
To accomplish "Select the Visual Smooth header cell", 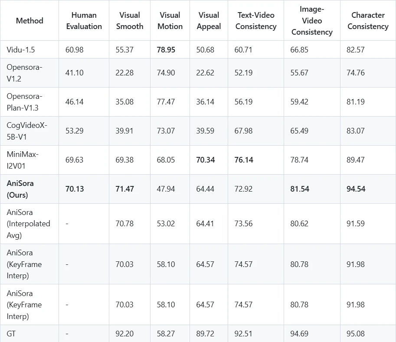I will (130, 20).
